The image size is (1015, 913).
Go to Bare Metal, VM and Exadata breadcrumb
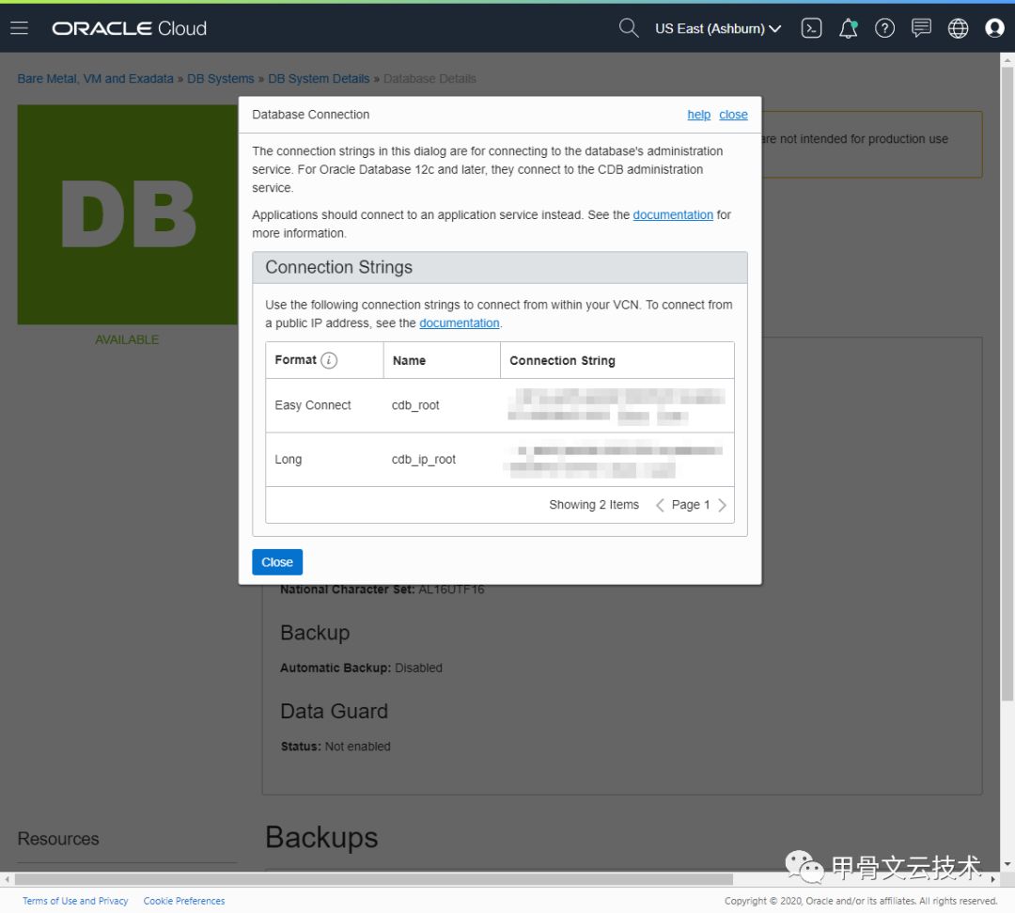pos(95,78)
